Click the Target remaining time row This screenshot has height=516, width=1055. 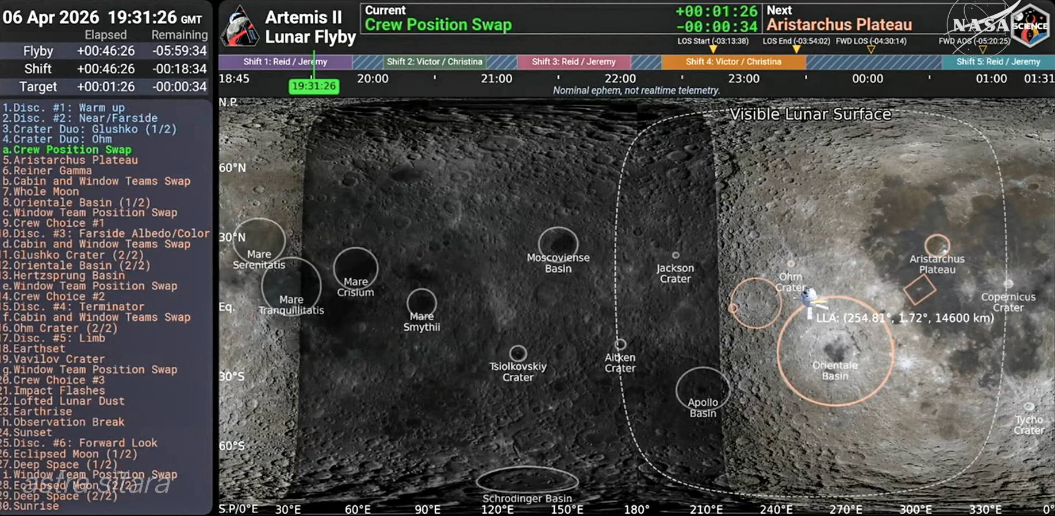(105, 87)
